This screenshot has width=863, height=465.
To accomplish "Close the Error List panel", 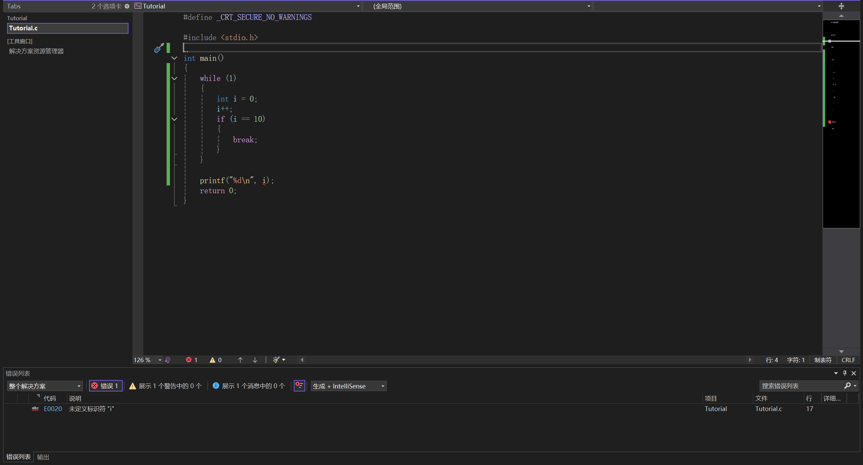I will pos(854,373).
